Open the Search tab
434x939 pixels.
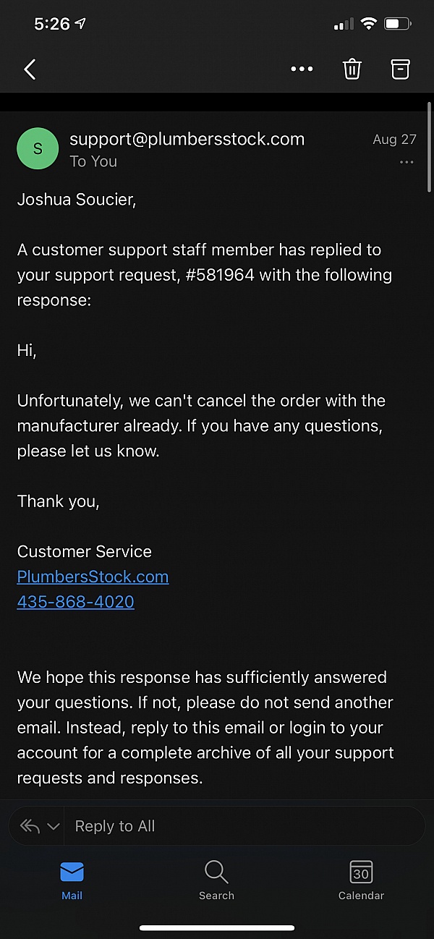coord(216,880)
